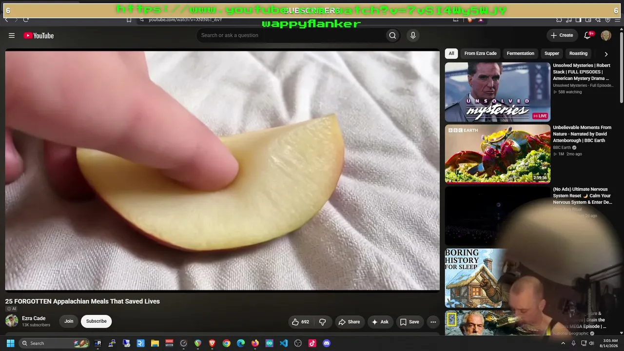
Task: Open the Windows Start menu
Action: 10,343
